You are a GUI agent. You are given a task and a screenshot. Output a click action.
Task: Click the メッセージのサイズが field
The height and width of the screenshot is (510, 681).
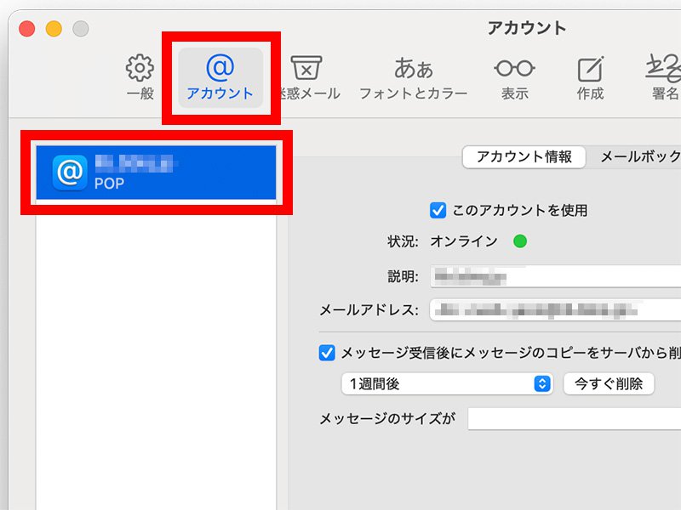574,418
